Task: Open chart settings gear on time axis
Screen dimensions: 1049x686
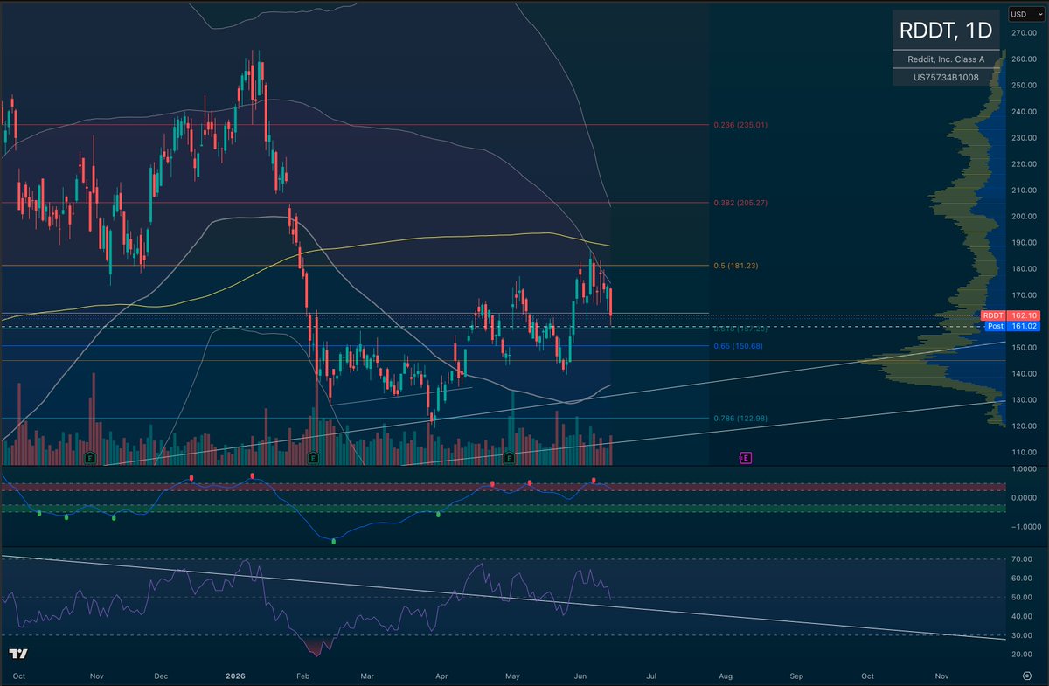Action: coord(1027,676)
